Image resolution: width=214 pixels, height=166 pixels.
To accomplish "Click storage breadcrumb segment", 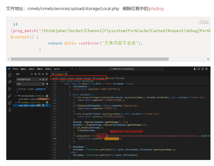I will click(88, 78).
